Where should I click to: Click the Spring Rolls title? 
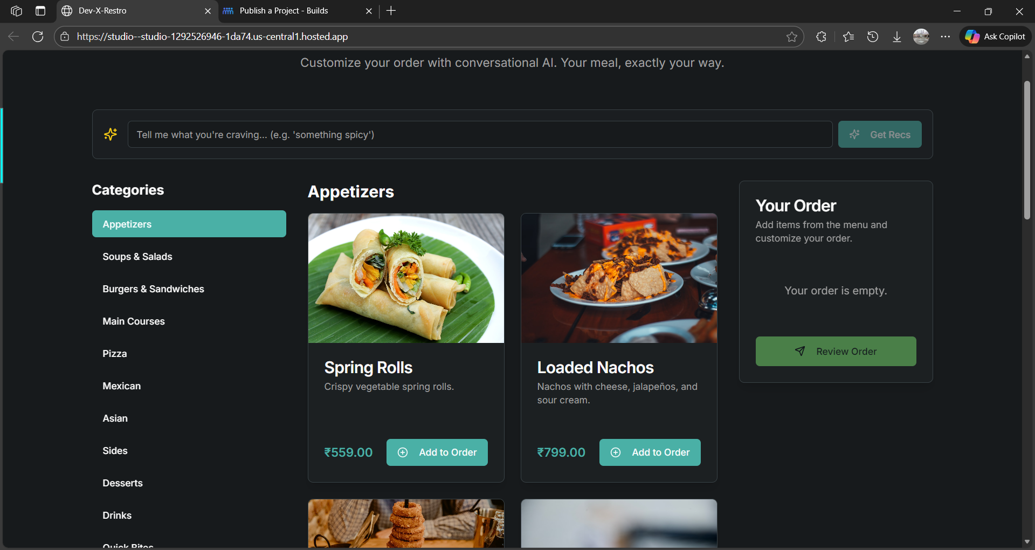(368, 368)
